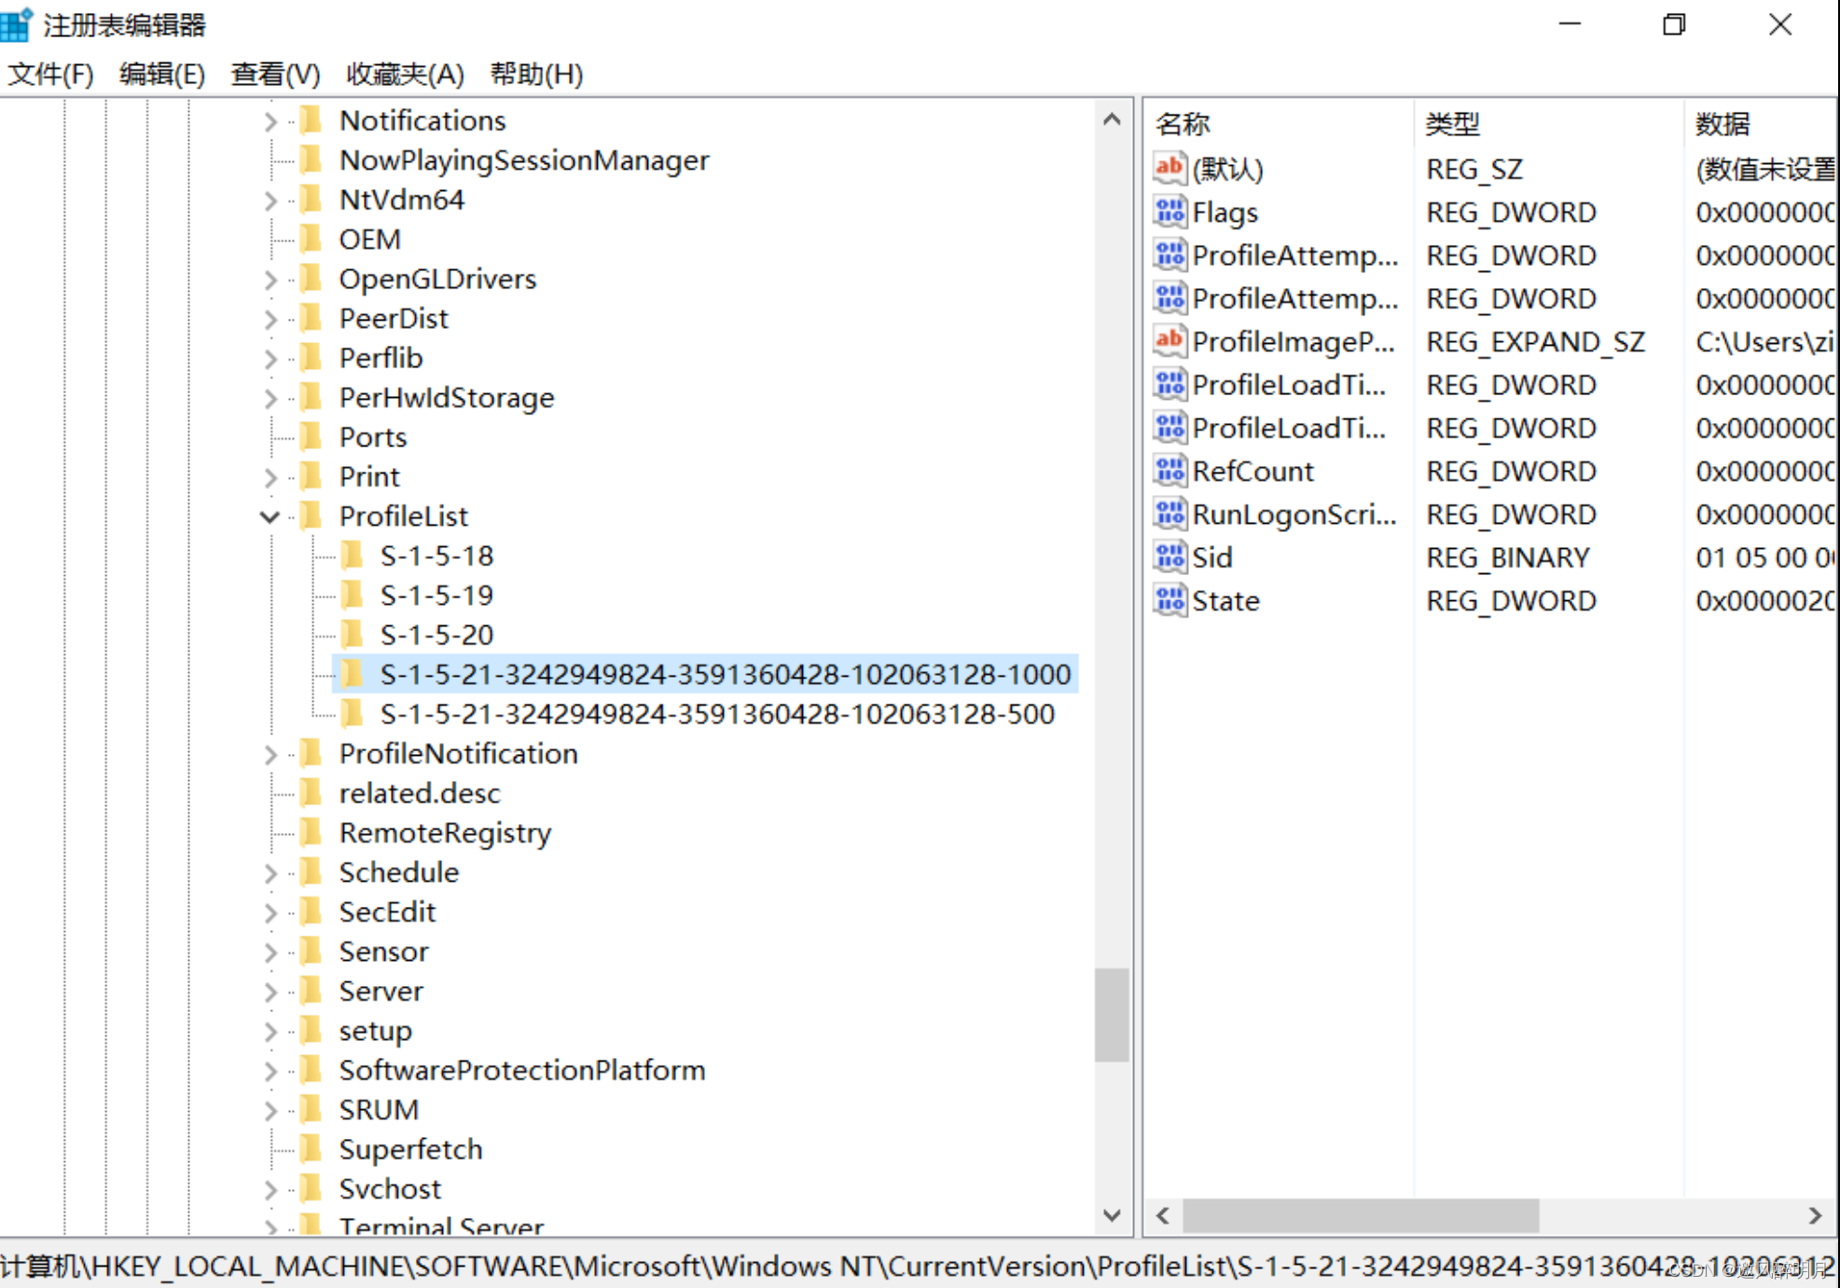Open the 收藏夹(A) favorites menu
1840x1288 pixels.
(x=405, y=74)
